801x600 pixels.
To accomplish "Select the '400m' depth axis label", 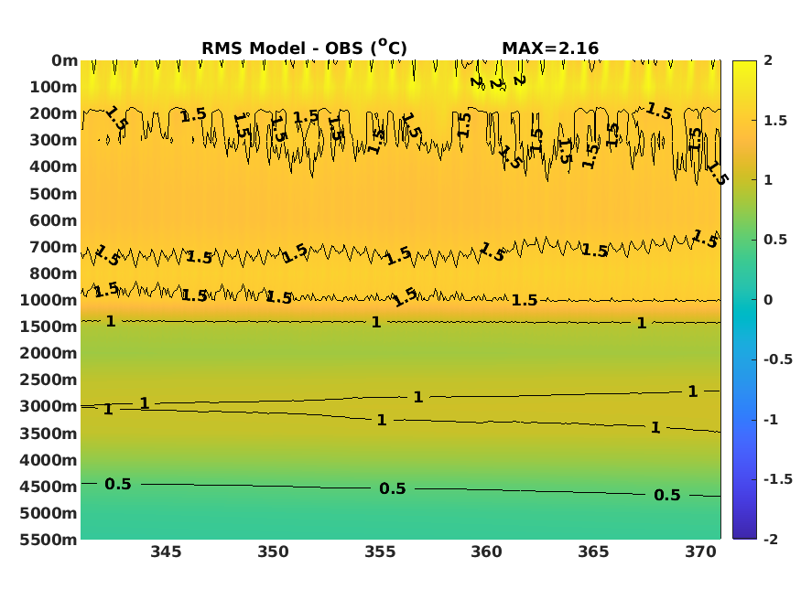I will (53, 166).
